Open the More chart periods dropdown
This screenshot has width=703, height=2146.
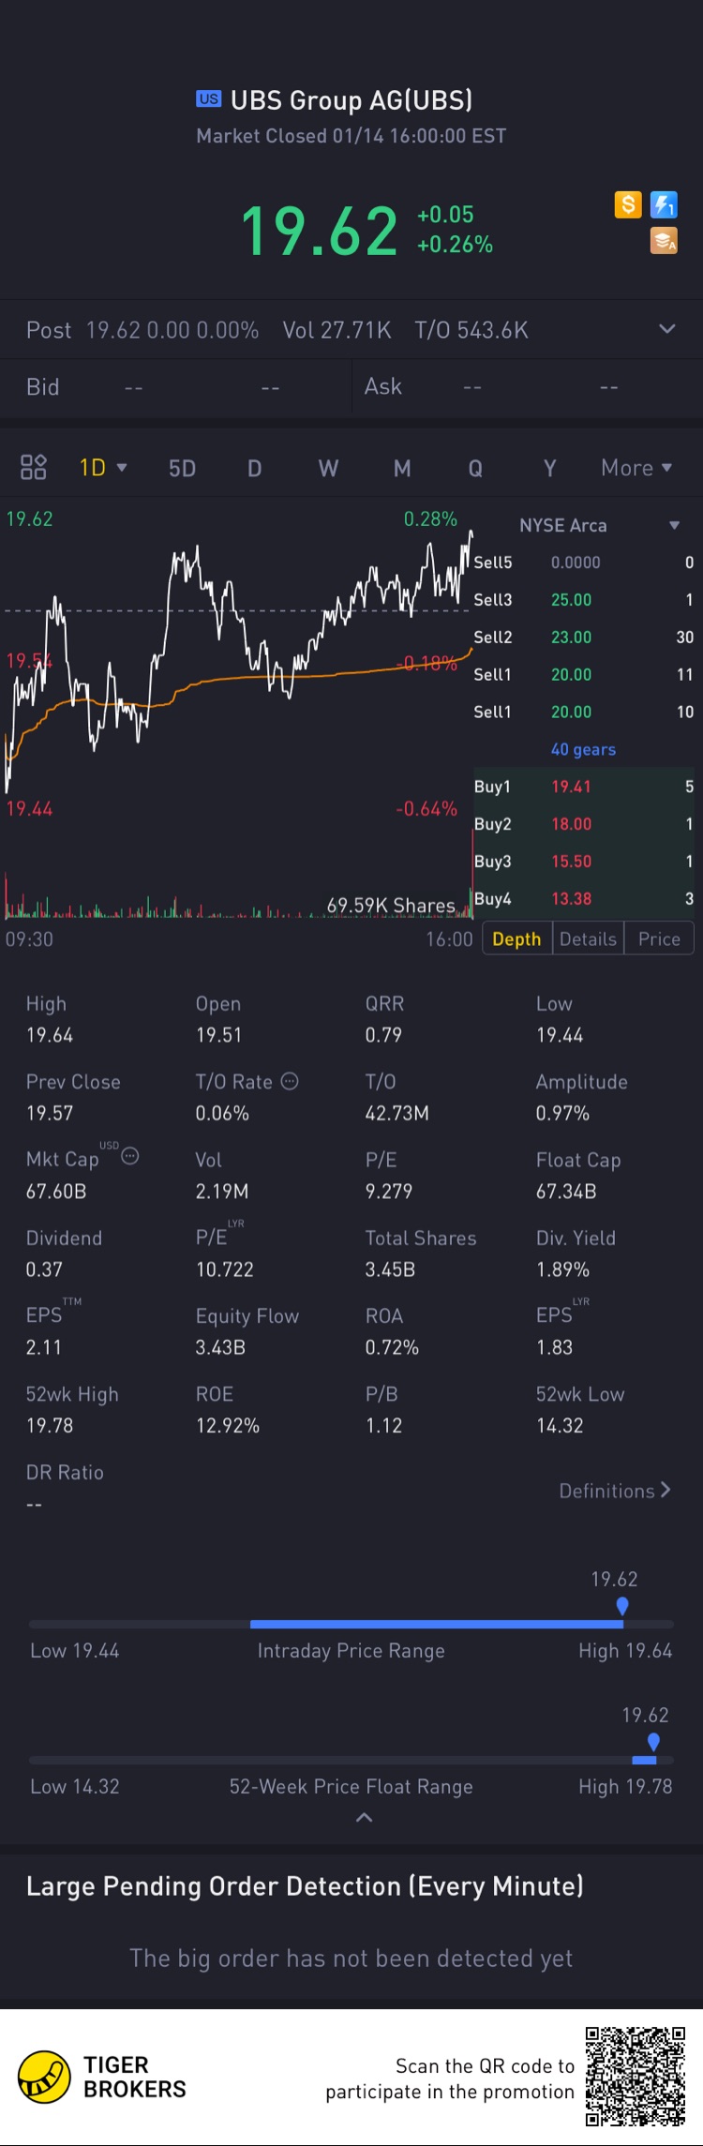click(x=636, y=467)
